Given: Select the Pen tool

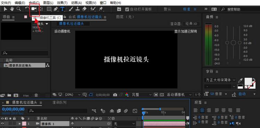Looking at the screenshot, I should (56, 9).
